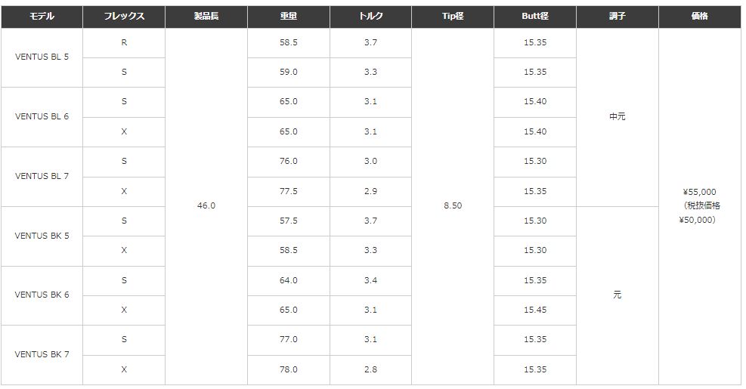Select the R flex cell
The height and width of the screenshot is (389, 746).
124,42
